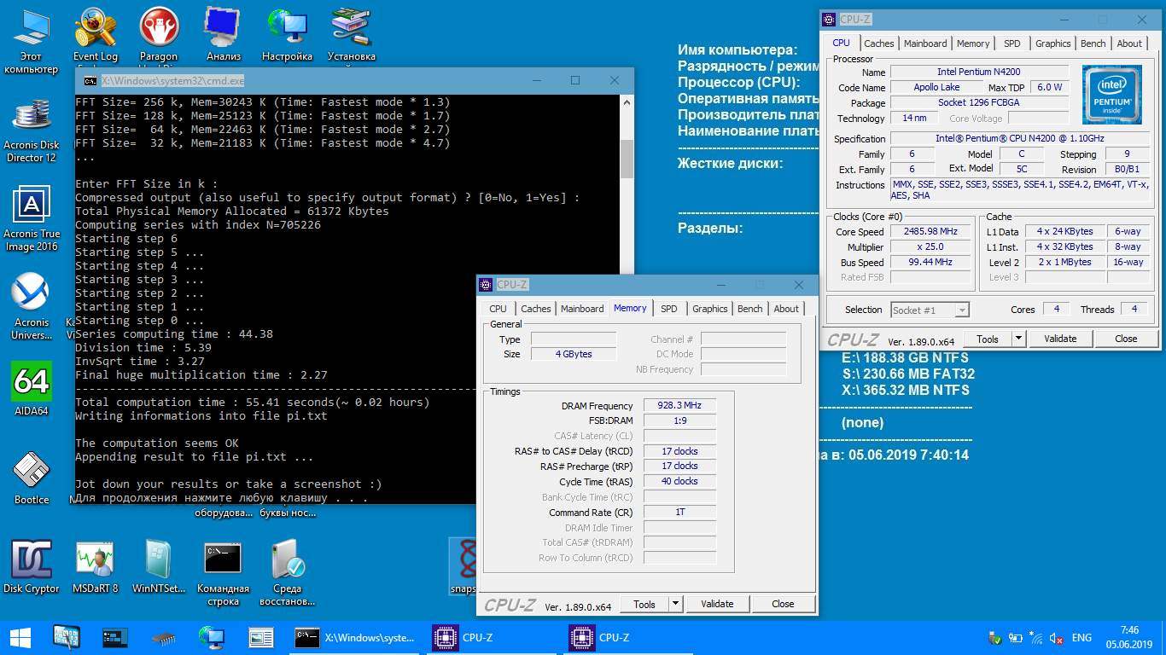Click the ENG language indicator

point(1081,638)
